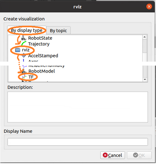Cancel the Create visualization dialog
Viewport: 156px width, 164px height.
coord(113,155)
